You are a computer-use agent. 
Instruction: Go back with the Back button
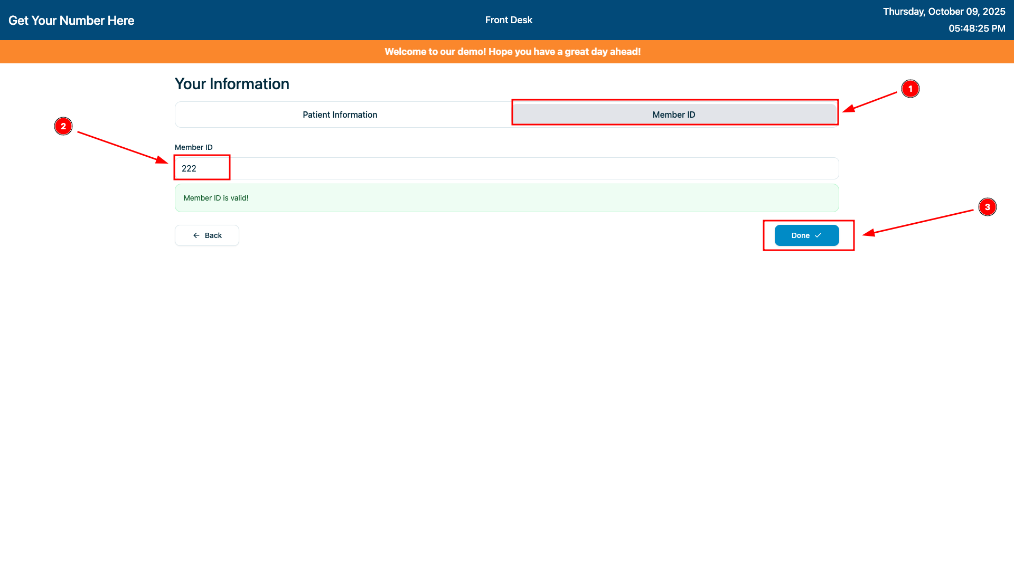point(207,235)
